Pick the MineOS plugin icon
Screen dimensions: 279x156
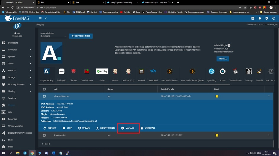(141, 71)
